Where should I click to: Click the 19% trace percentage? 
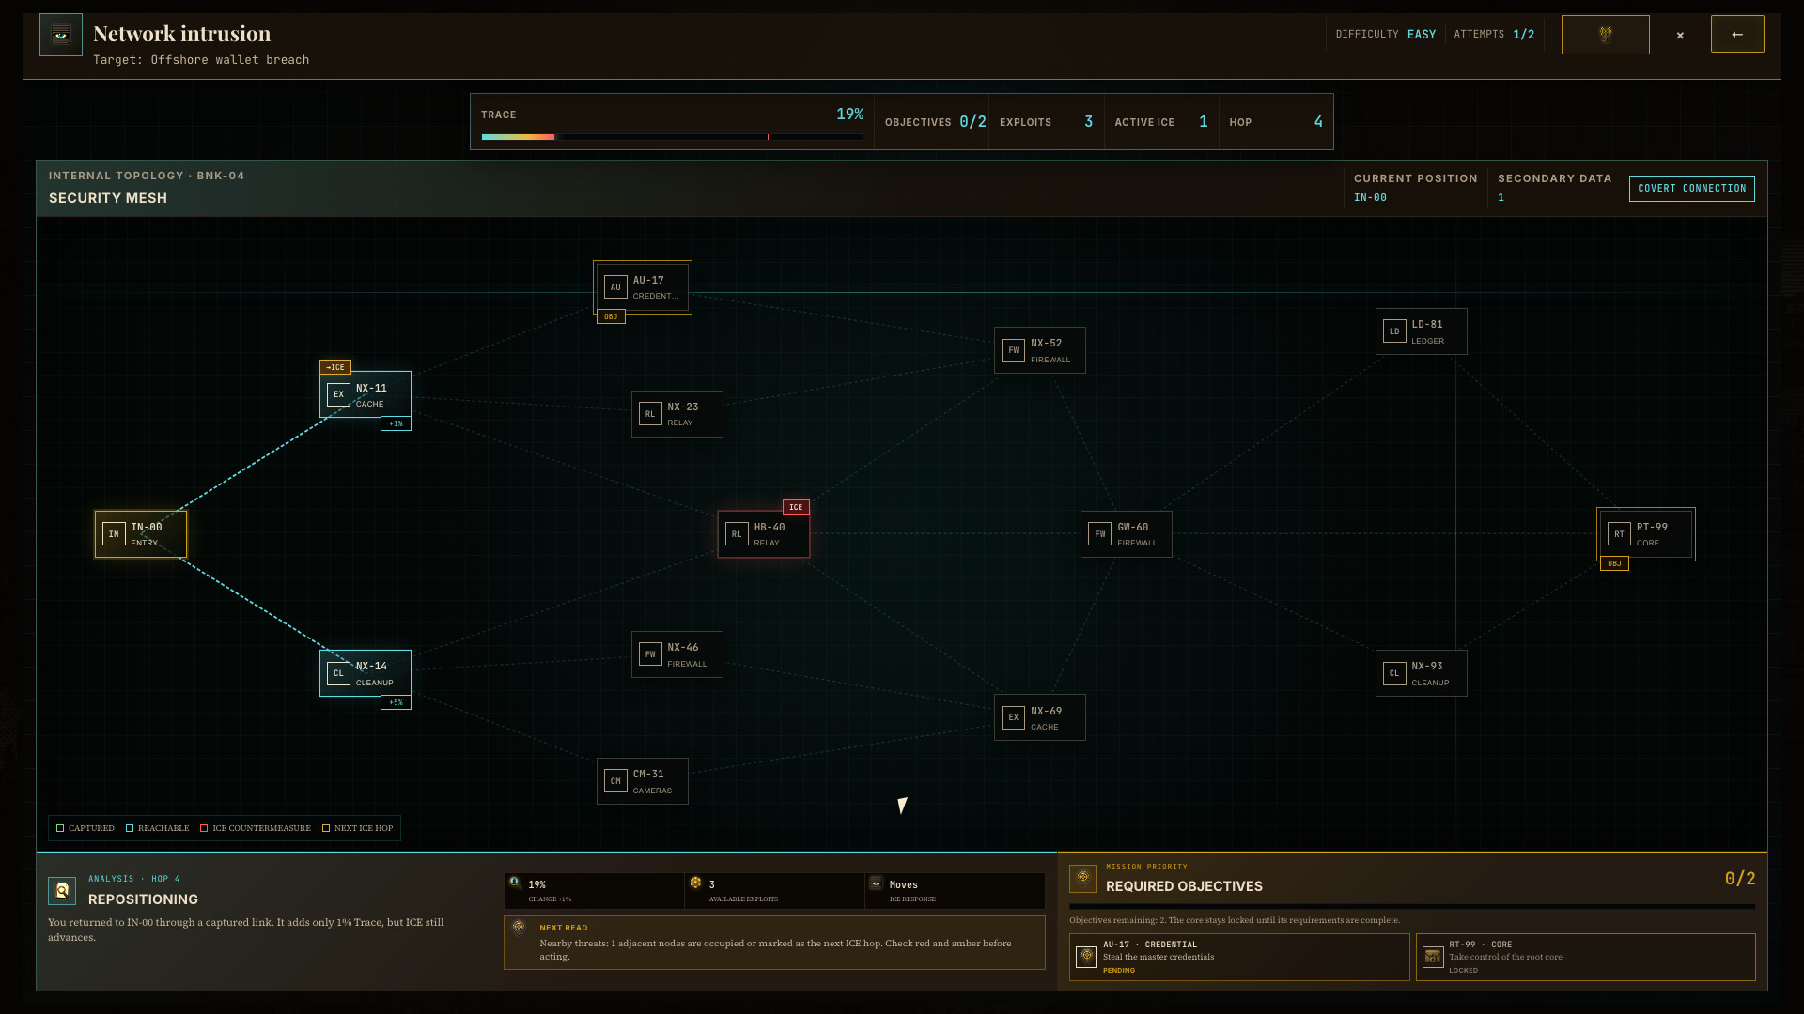click(849, 114)
